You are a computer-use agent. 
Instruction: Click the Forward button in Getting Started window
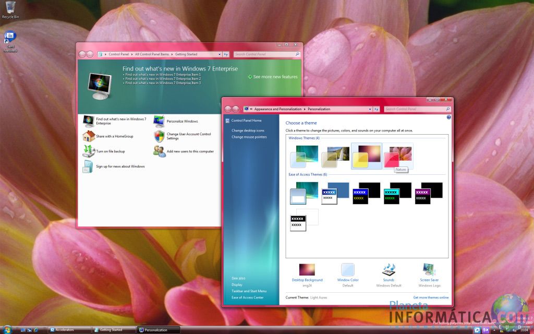pyautogui.click(x=90, y=54)
